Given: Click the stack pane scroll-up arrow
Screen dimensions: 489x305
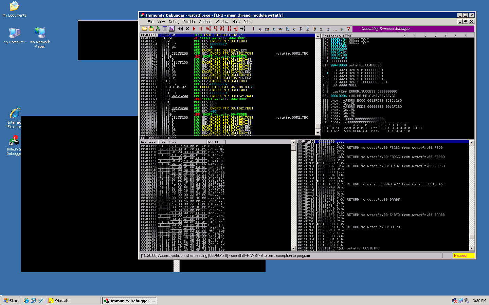Looking at the screenshot, I should 471,143.
